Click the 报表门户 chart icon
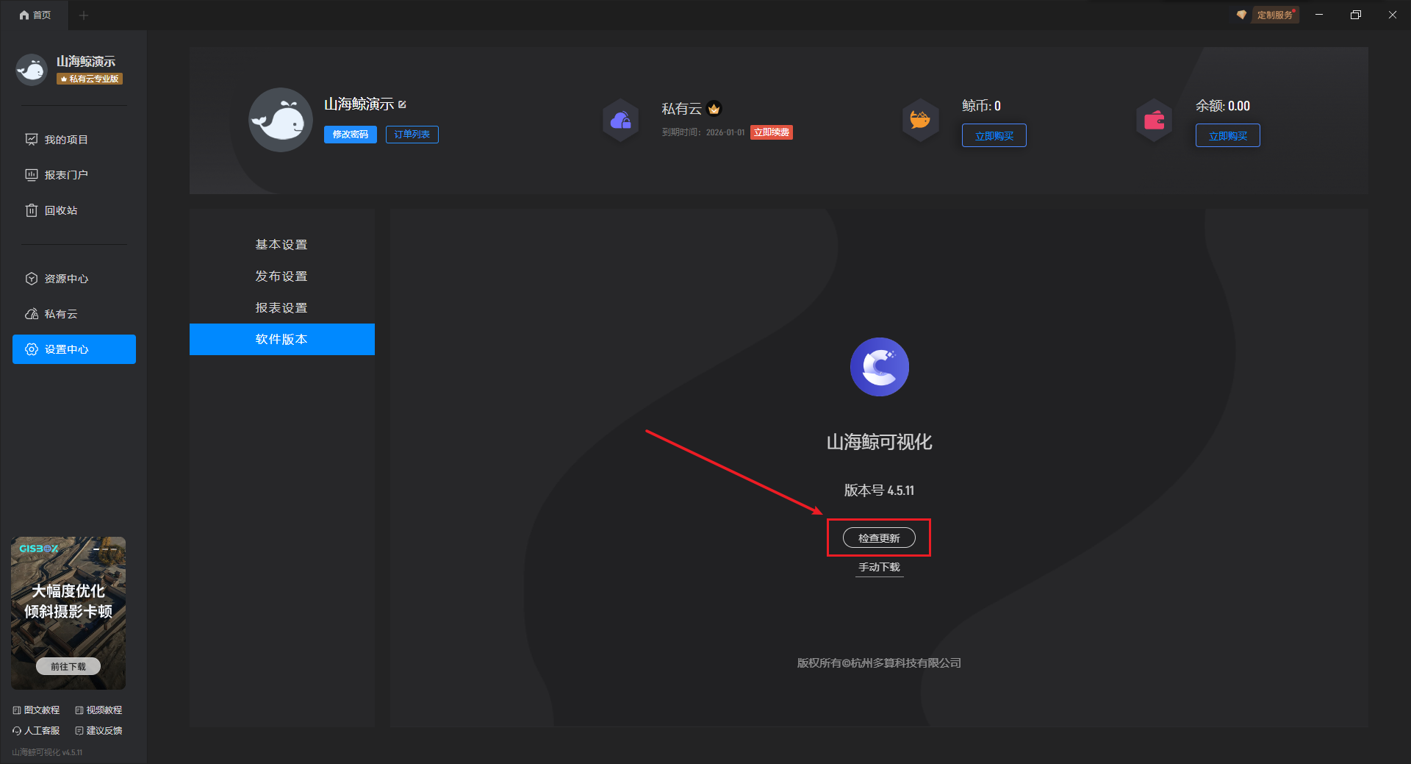This screenshot has height=764, width=1411. coord(32,175)
